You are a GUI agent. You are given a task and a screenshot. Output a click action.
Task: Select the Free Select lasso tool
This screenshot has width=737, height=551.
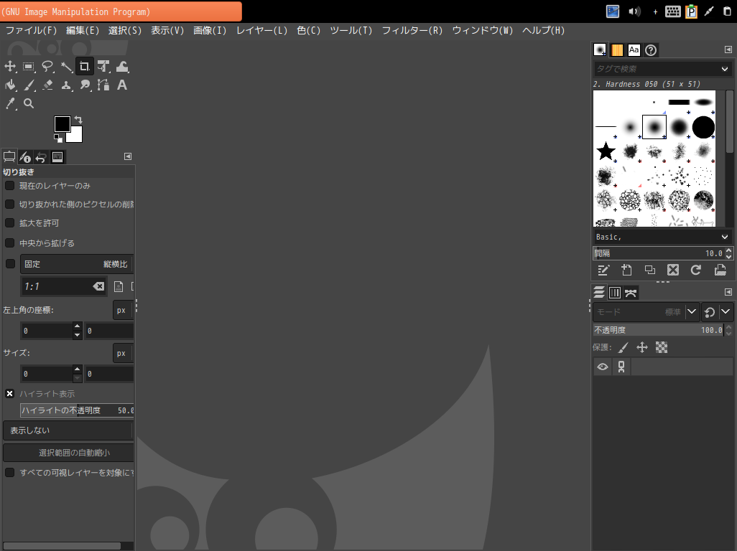click(x=47, y=67)
